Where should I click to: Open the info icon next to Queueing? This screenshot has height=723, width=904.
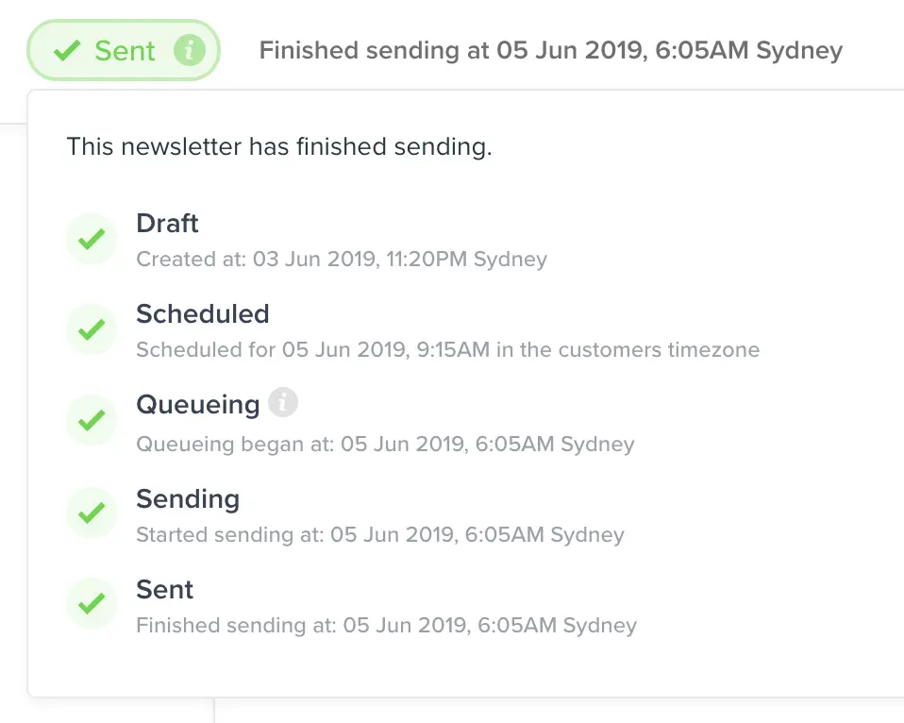tap(285, 402)
